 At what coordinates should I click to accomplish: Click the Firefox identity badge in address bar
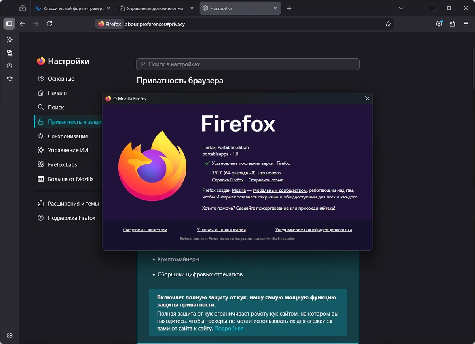(110, 24)
